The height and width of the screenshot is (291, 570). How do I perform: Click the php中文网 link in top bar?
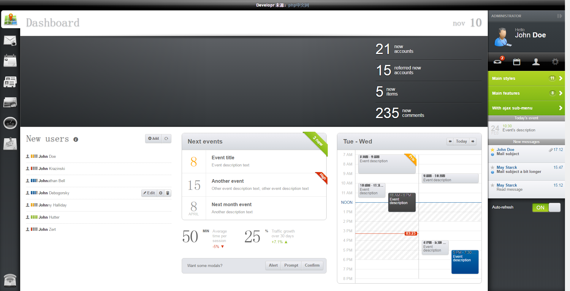[298, 5]
